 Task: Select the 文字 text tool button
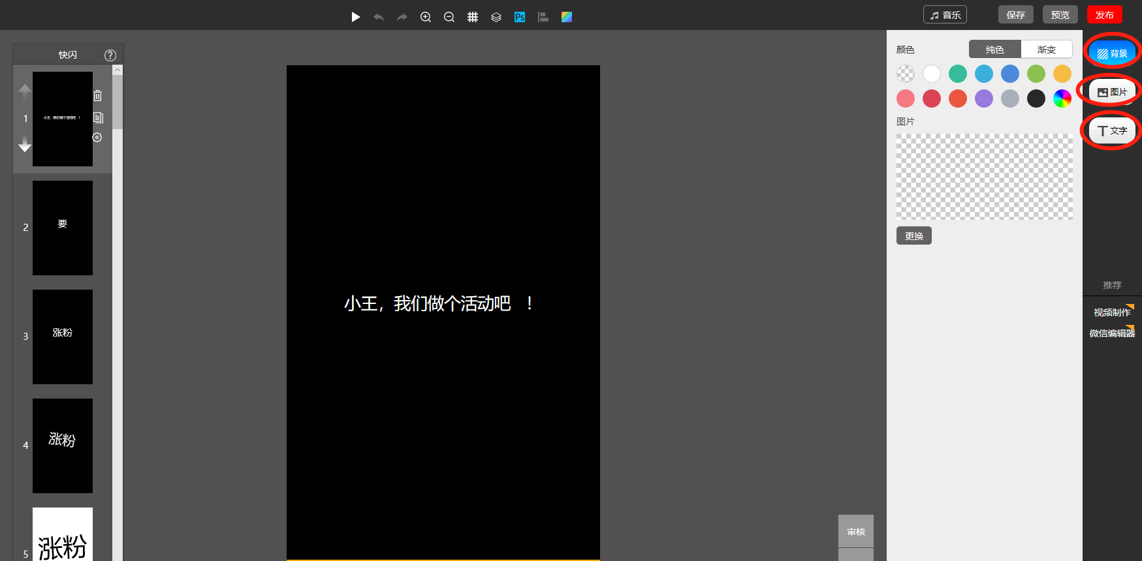(1113, 130)
